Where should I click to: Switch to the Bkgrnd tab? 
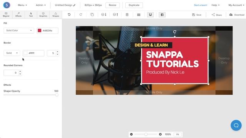click(6, 15)
